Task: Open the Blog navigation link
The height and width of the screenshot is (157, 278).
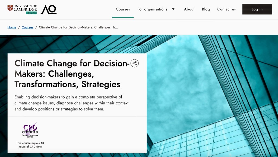Action: tap(206, 9)
